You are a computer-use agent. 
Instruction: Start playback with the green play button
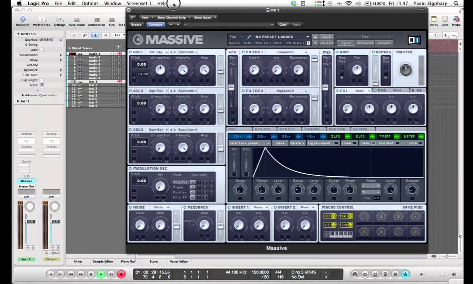coord(101,274)
